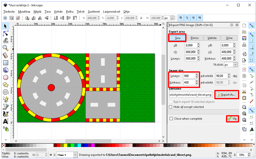Viewport: 256px width, 159px height.
Task: Enable Hide all except selected
Action: 171,107
